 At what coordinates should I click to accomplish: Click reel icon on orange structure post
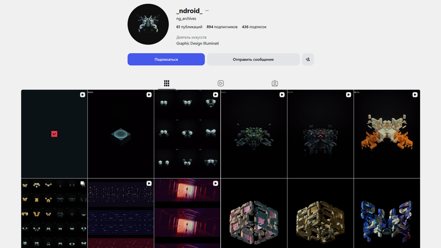pos(415,95)
